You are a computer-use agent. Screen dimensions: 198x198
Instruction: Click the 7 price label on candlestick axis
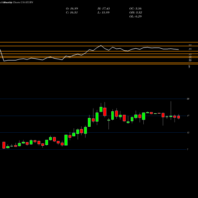pyautogui.click(x=188, y=149)
